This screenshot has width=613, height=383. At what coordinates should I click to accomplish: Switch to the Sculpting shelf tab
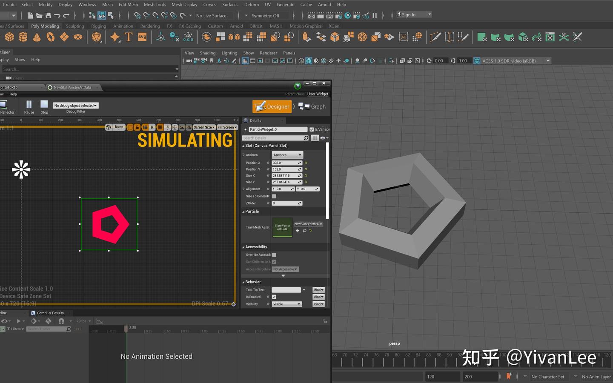click(x=75, y=26)
